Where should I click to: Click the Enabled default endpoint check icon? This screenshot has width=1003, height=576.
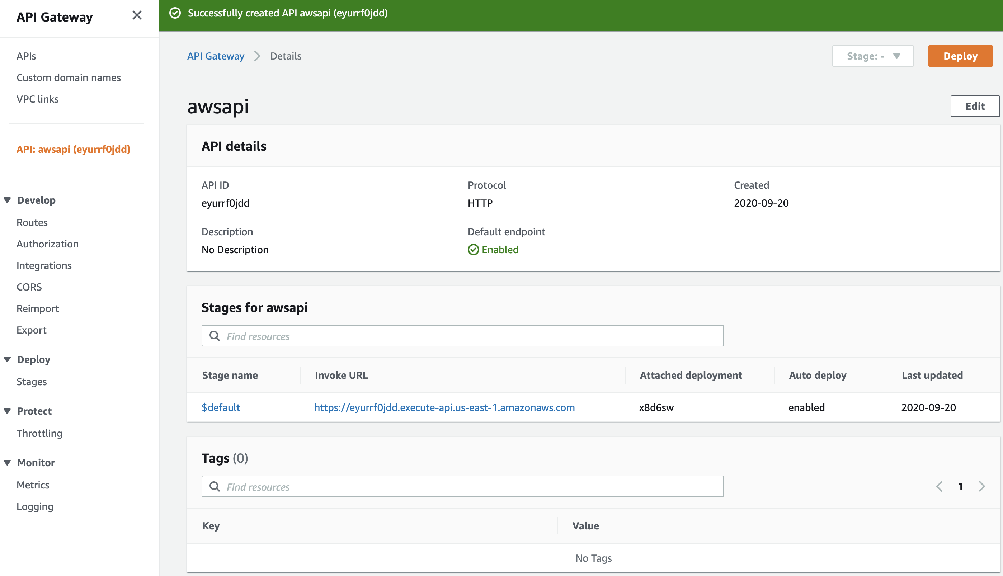click(x=473, y=250)
